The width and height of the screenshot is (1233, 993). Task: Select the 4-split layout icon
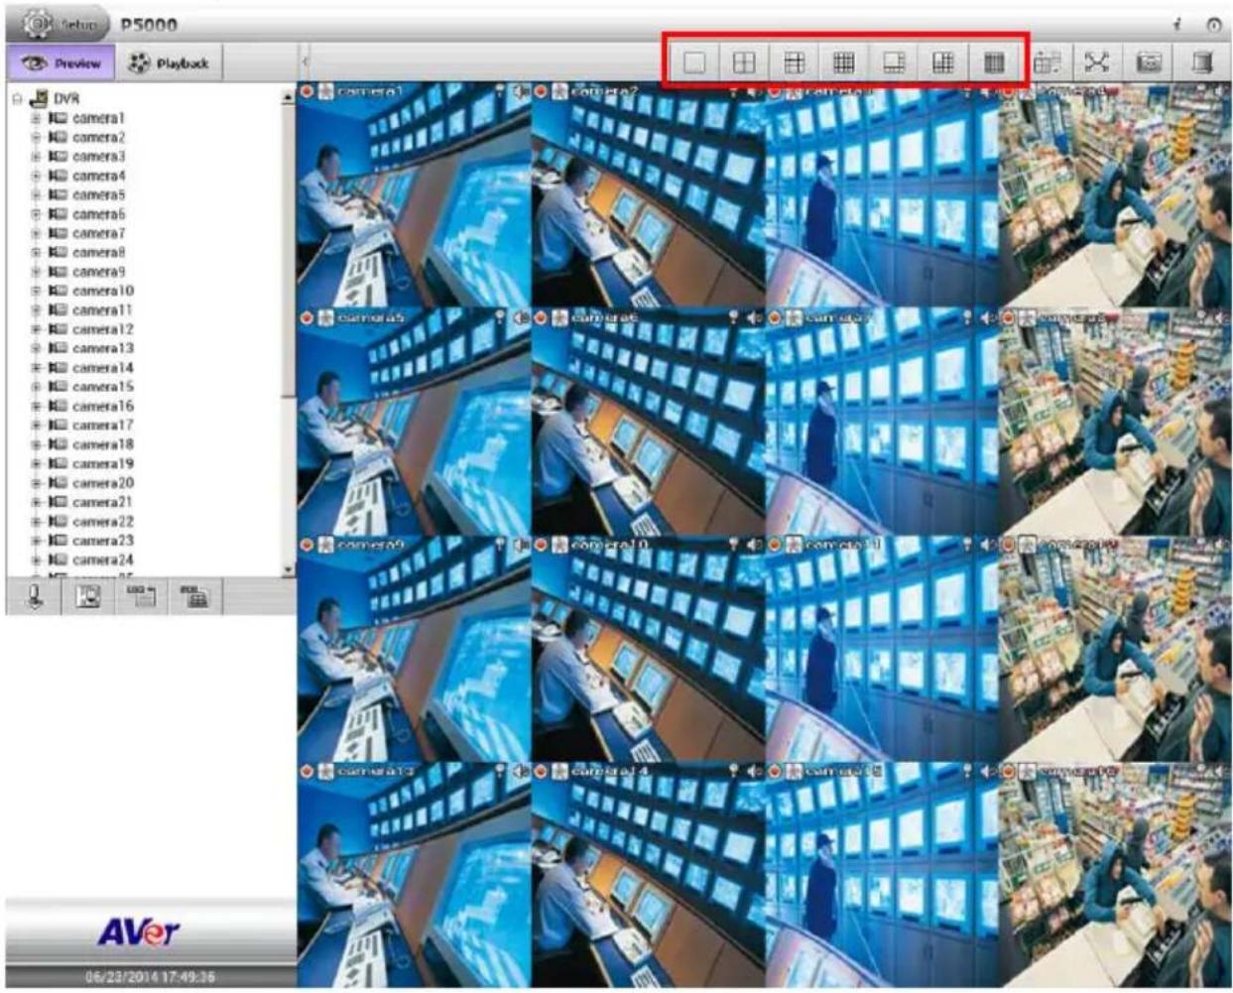744,62
